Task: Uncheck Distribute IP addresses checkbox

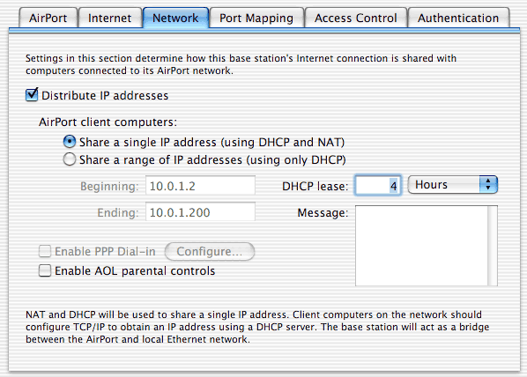Action: (x=32, y=95)
